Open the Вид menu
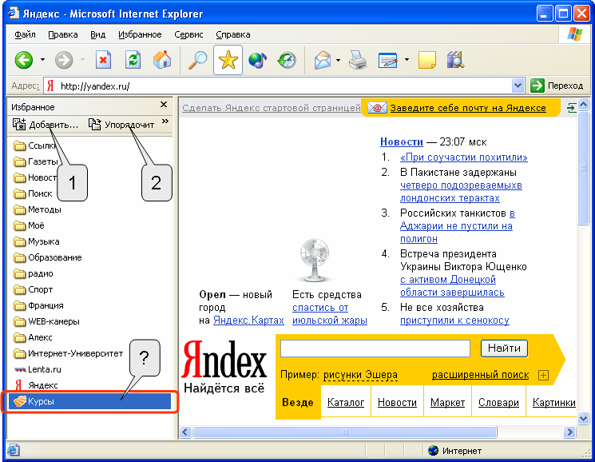 98,34
